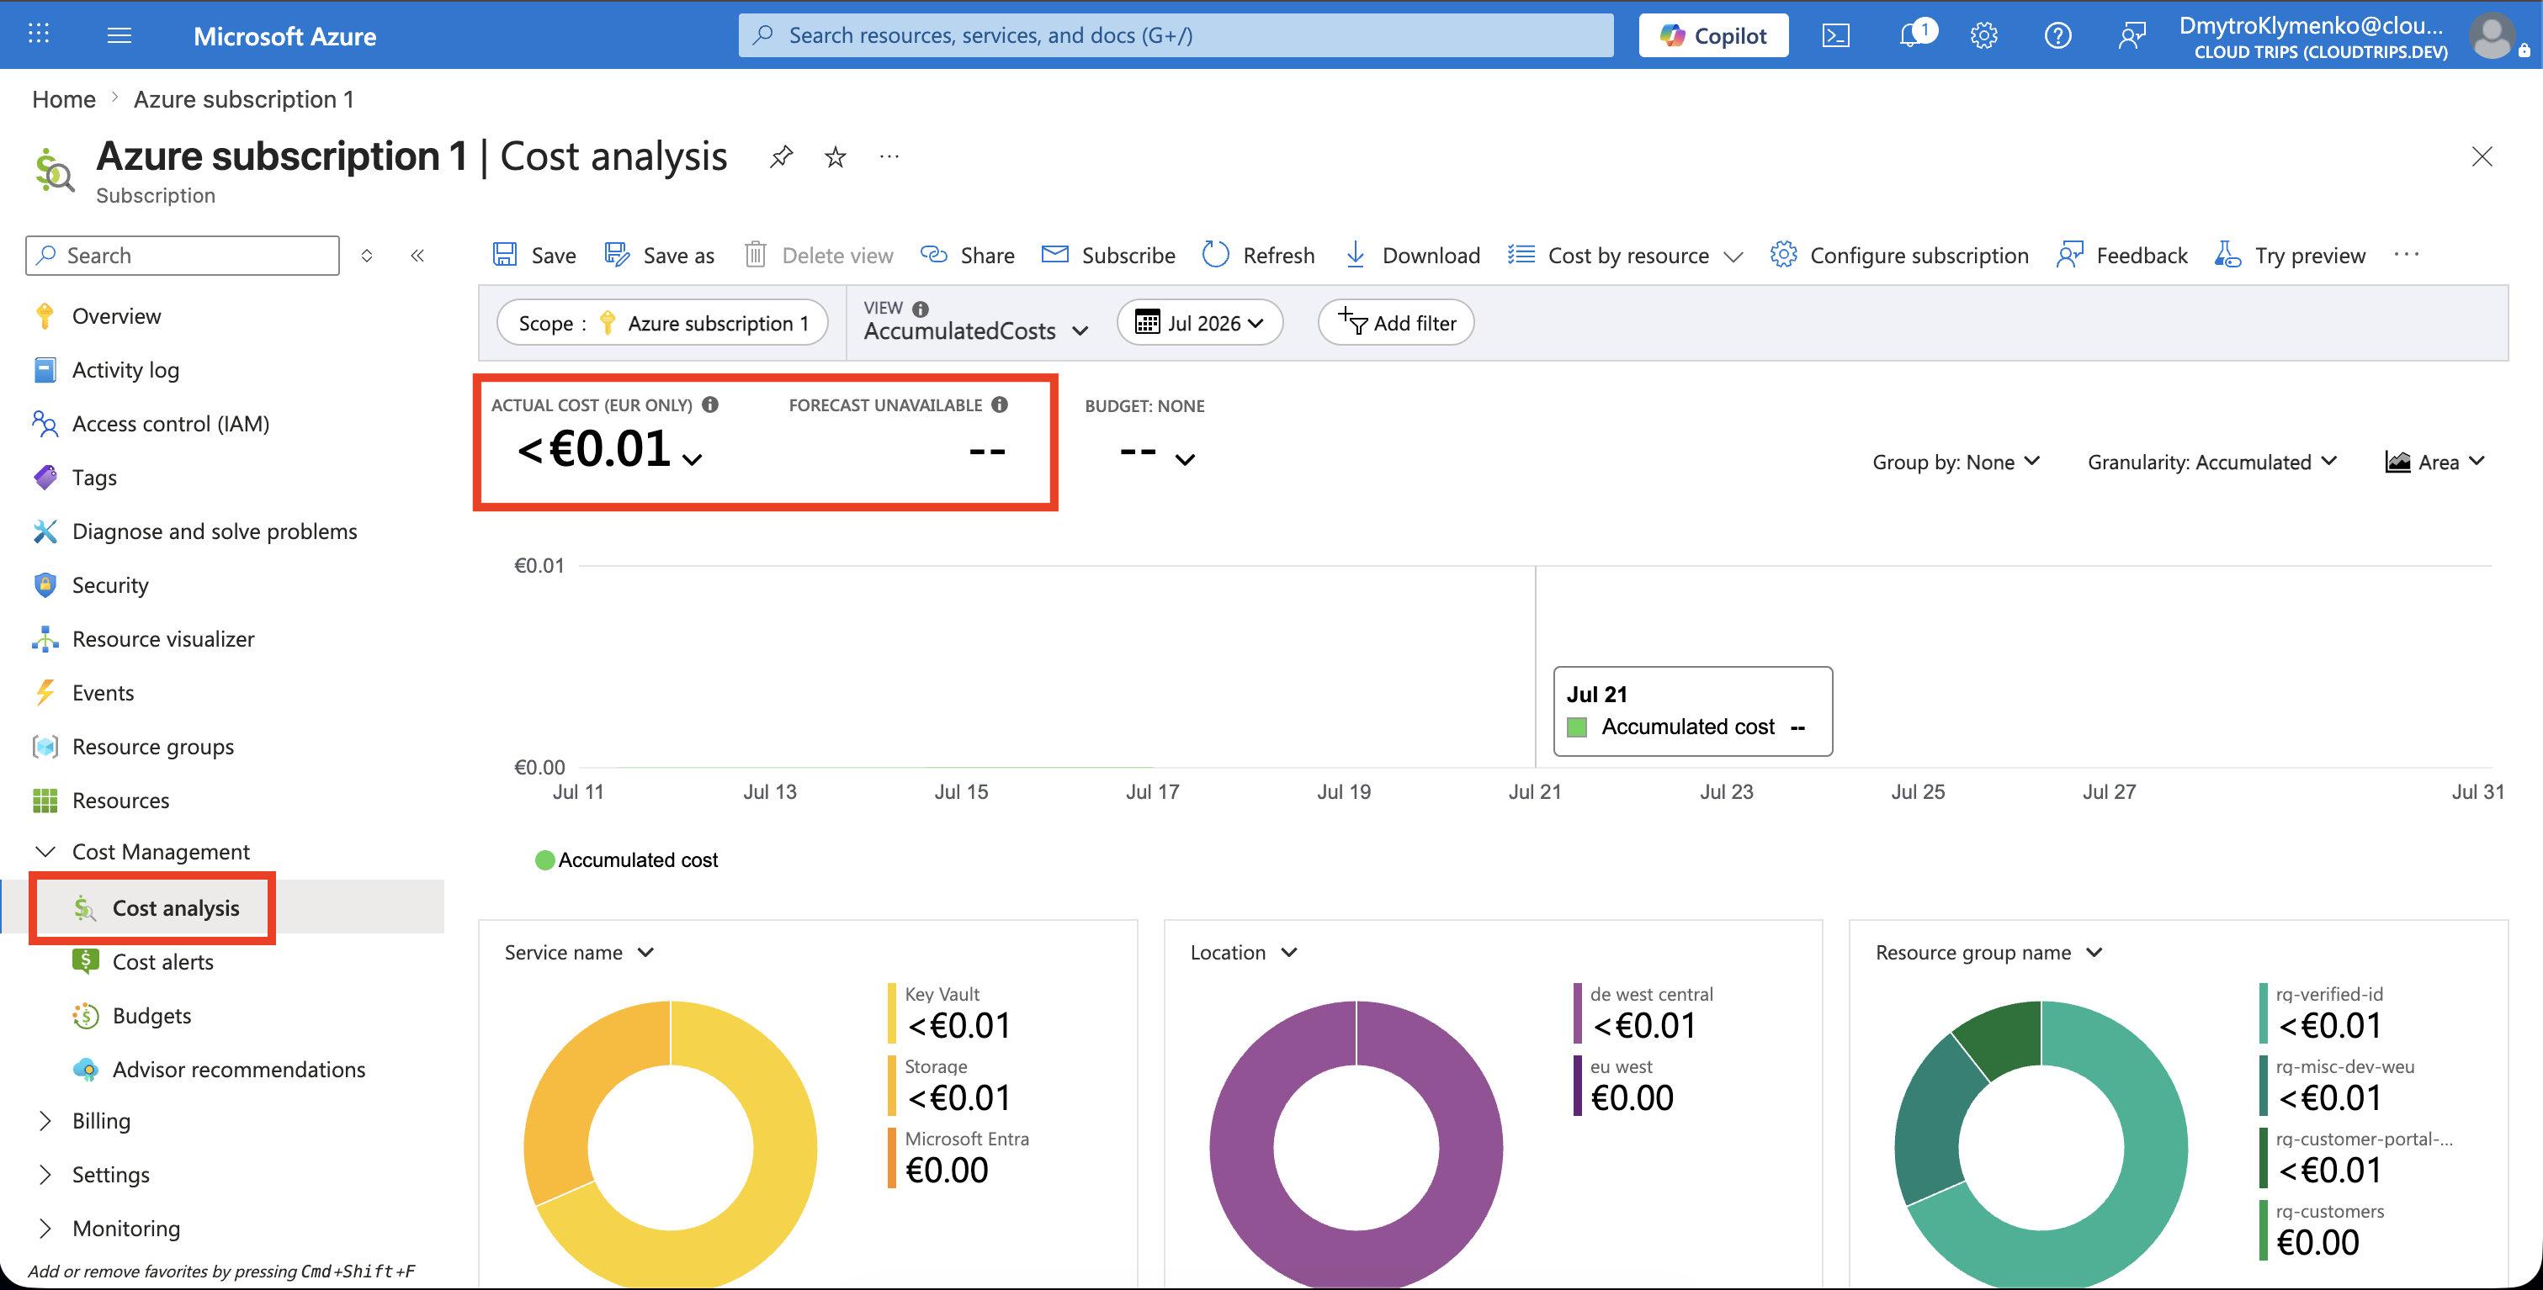Open Azure subscription 1 breadcrumb
The image size is (2543, 1290).
244,99
